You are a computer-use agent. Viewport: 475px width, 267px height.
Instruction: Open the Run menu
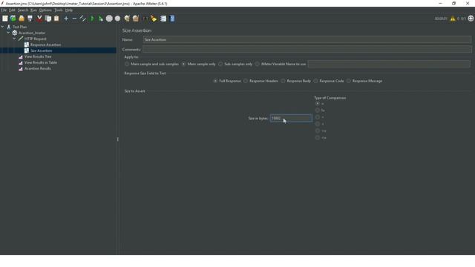tap(33, 10)
